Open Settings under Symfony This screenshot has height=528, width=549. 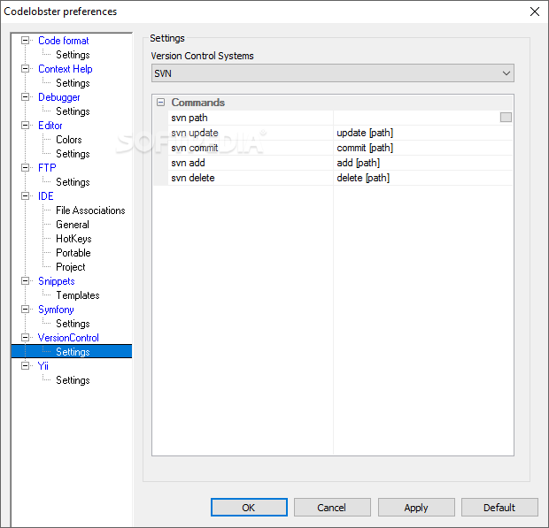(x=73, y=324)
